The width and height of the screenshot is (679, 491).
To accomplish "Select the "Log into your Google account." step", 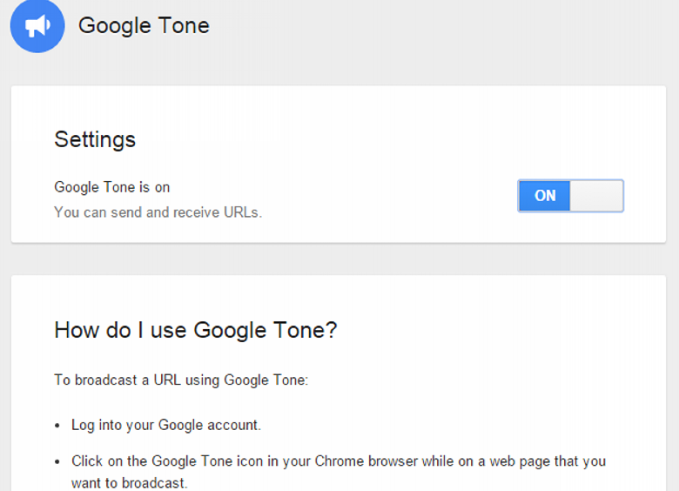I will [166, 425].
